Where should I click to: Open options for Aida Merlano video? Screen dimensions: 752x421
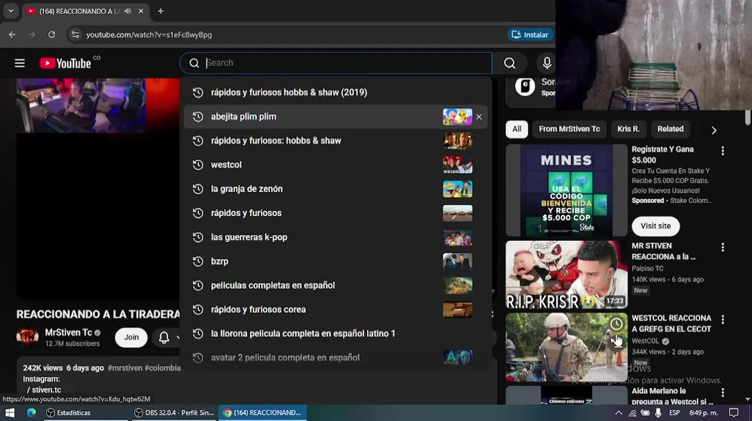tap(723, 392)
